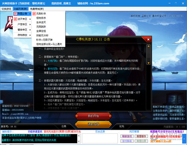Minimize the 火神游戏助手 window

coord(169,3)
